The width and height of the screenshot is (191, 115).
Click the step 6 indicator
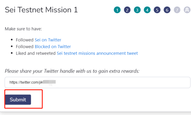click(x=167, y=10)
